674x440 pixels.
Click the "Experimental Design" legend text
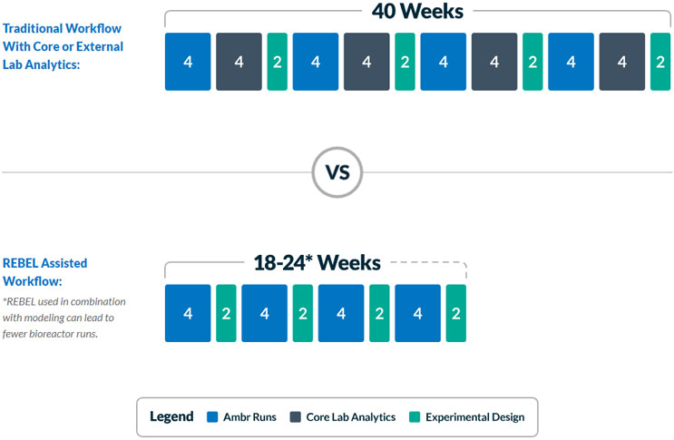tap(475, 417)
